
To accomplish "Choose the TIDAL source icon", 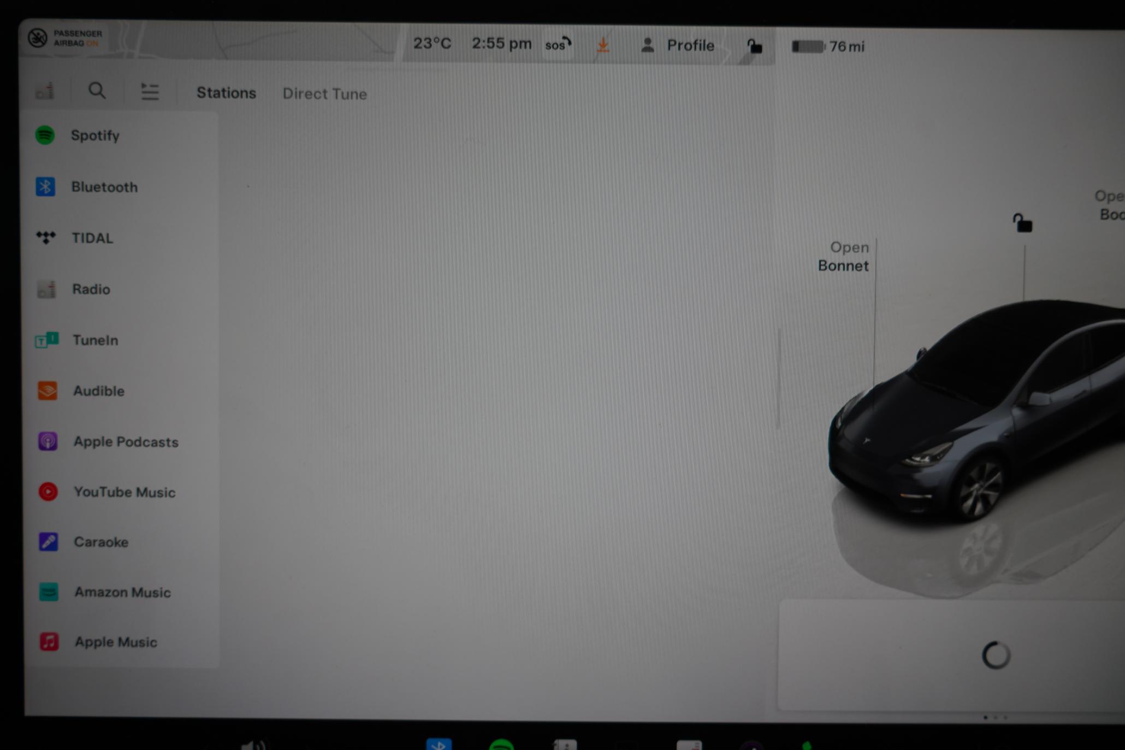I will click(46, 238).
